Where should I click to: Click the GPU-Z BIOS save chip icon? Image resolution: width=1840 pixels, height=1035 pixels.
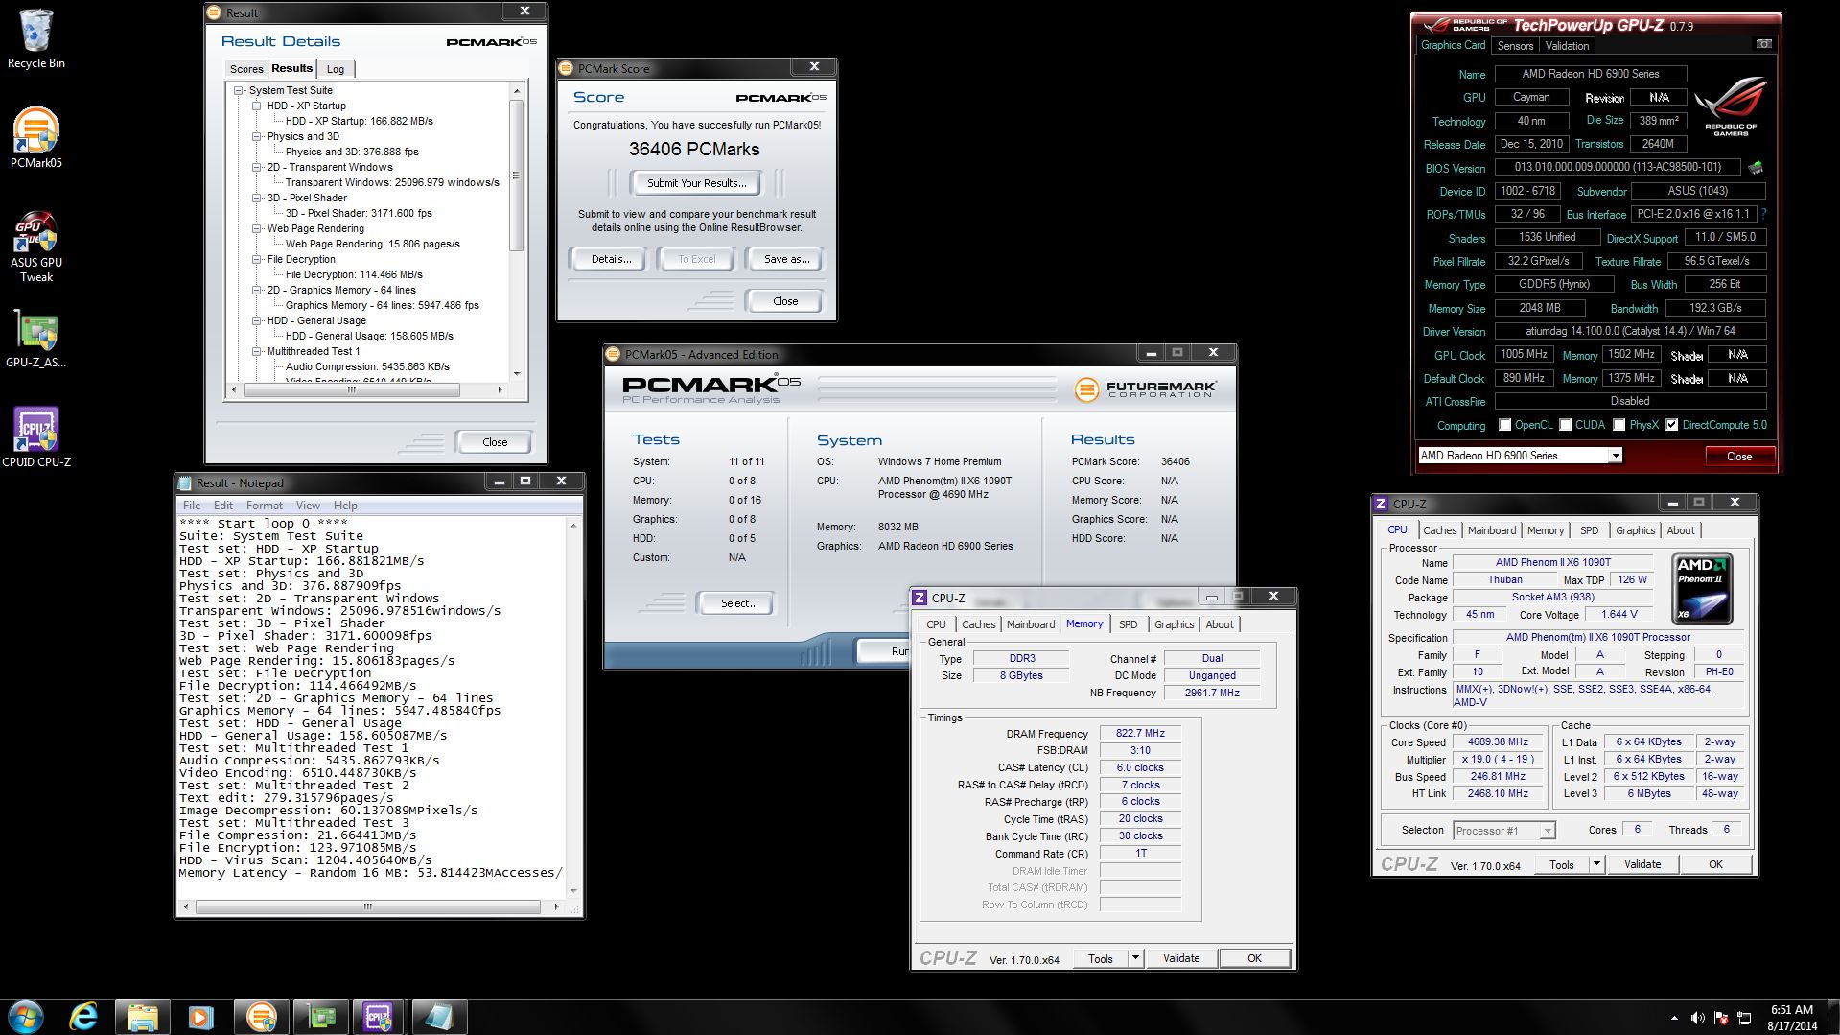point(1756,167)
